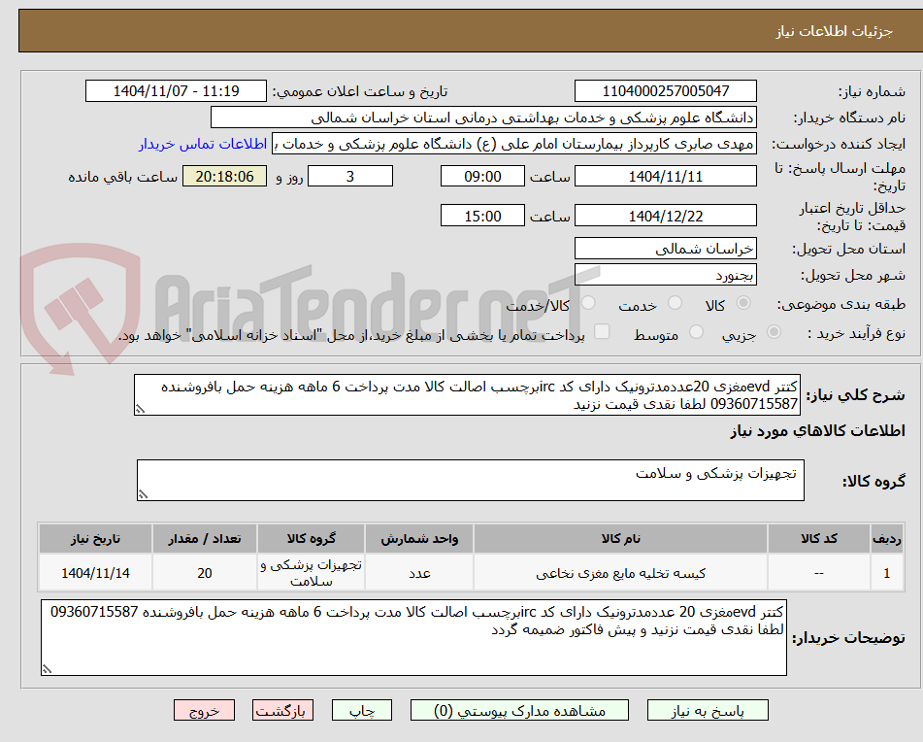Click the province field خراسان شمالی
This screenshot has height=742, width=923.
pos(665,249)
